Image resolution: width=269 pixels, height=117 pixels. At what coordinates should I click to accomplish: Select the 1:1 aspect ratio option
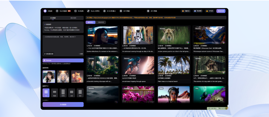[46, 93]
